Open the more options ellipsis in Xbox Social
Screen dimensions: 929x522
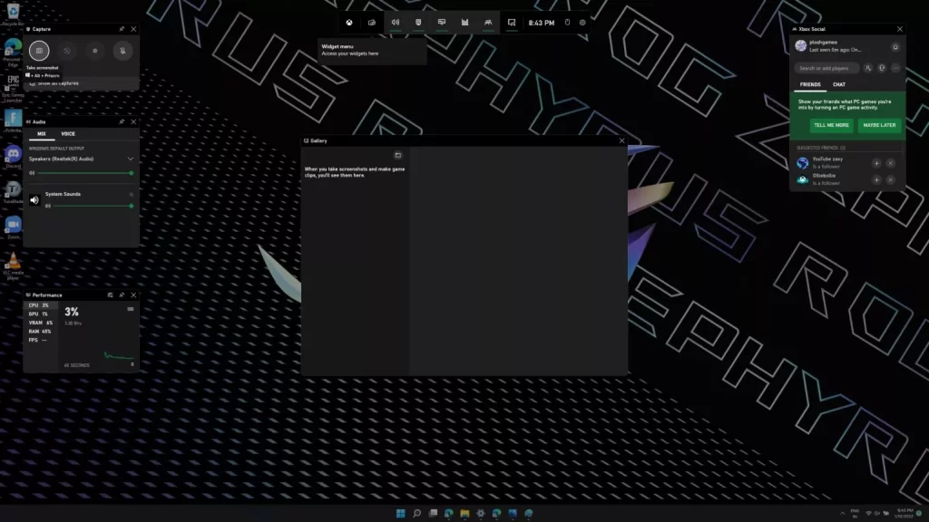coord(895,68)
